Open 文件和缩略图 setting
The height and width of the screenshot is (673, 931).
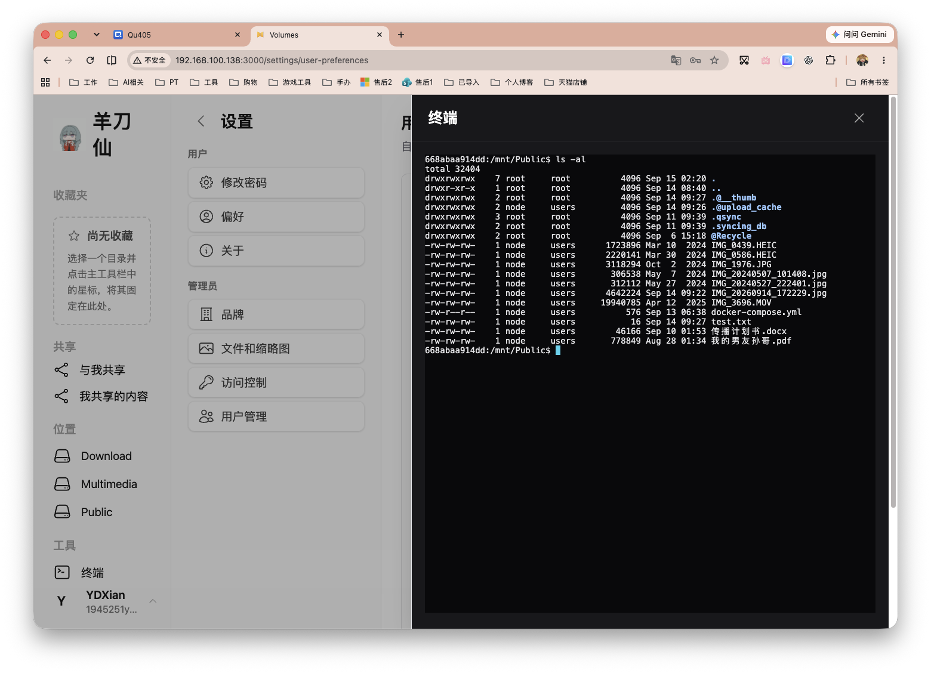click(x=276, y=348)
